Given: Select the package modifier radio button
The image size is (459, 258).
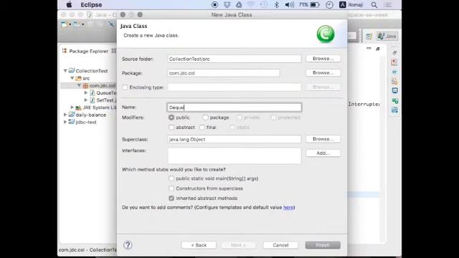Looking at the screenshot, I should pos(205,118).
